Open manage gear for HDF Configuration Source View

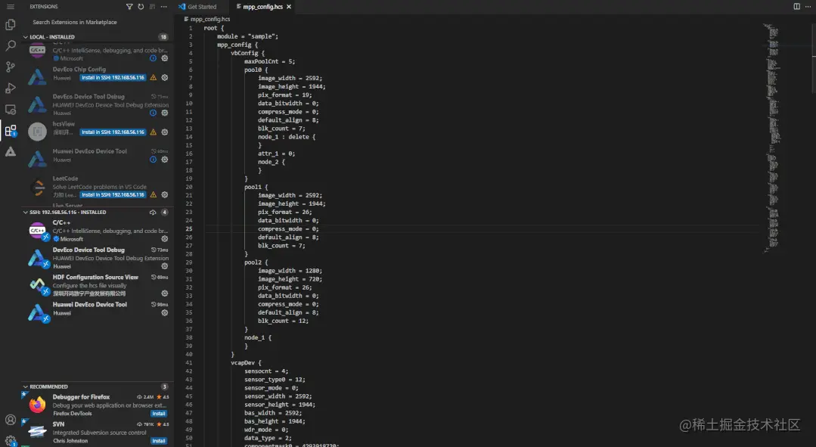click(164, 293)
